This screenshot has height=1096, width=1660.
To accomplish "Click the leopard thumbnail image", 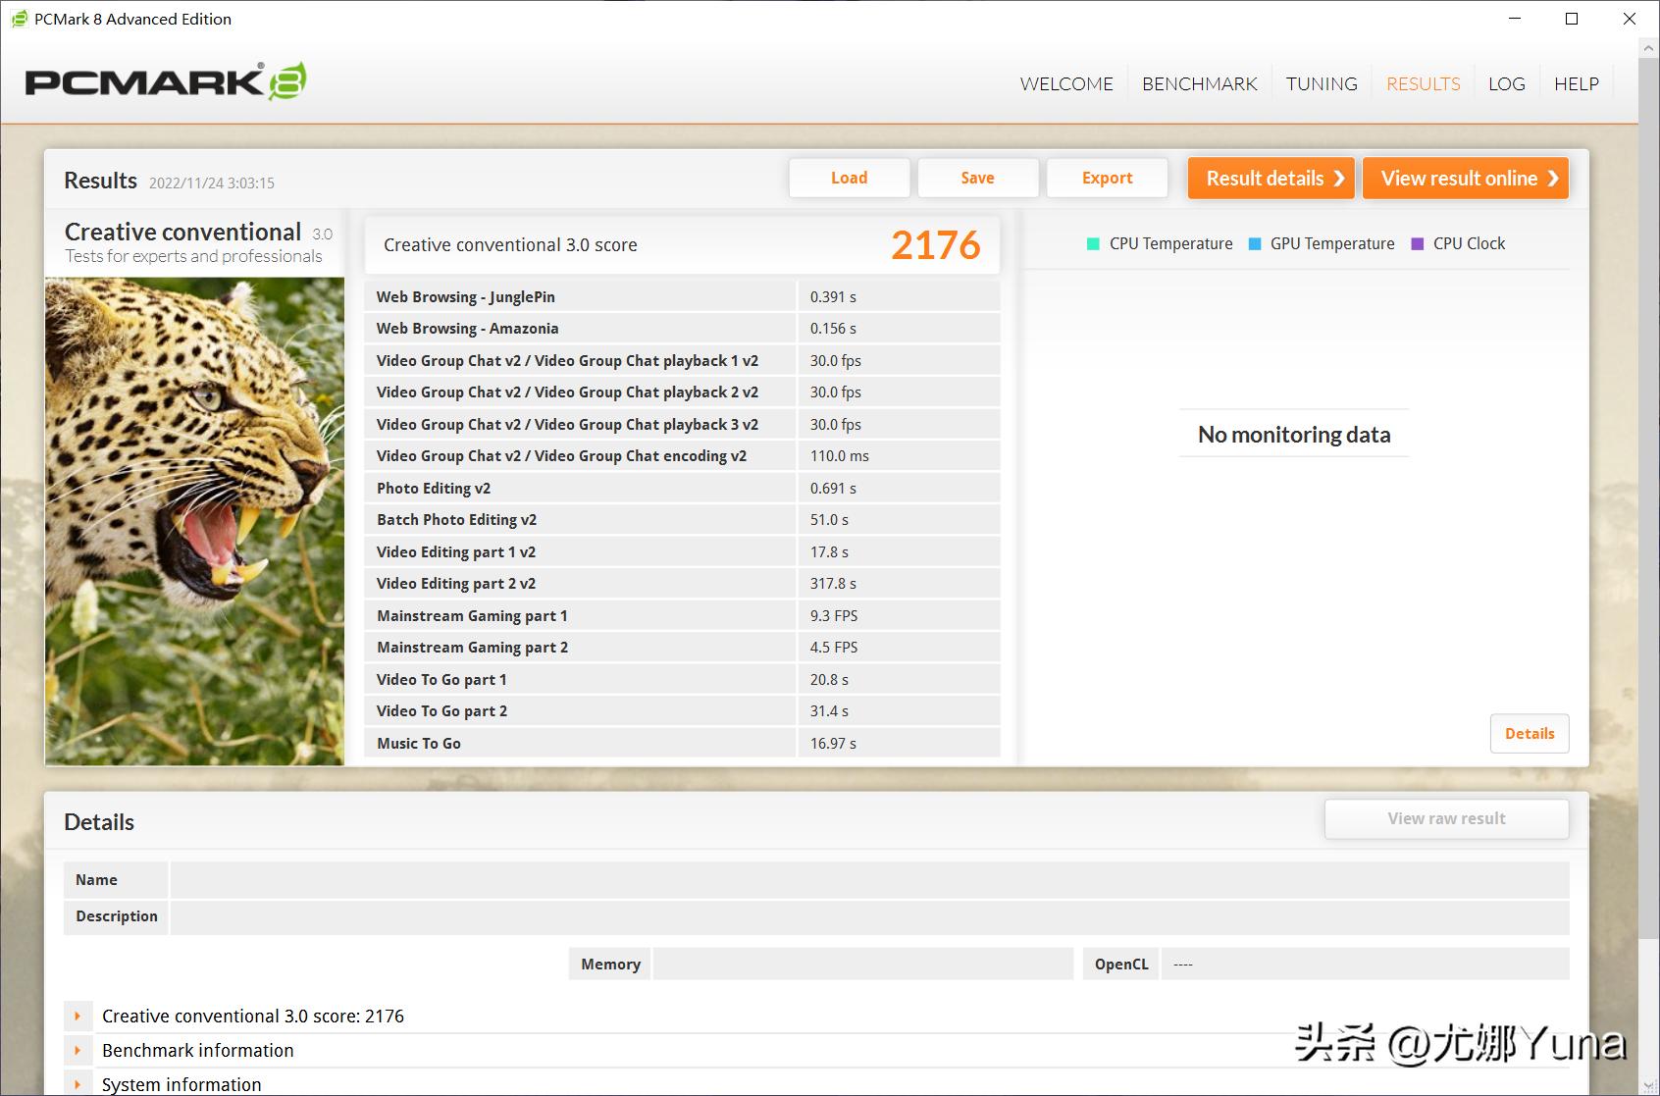I will (x=194, y=521).
